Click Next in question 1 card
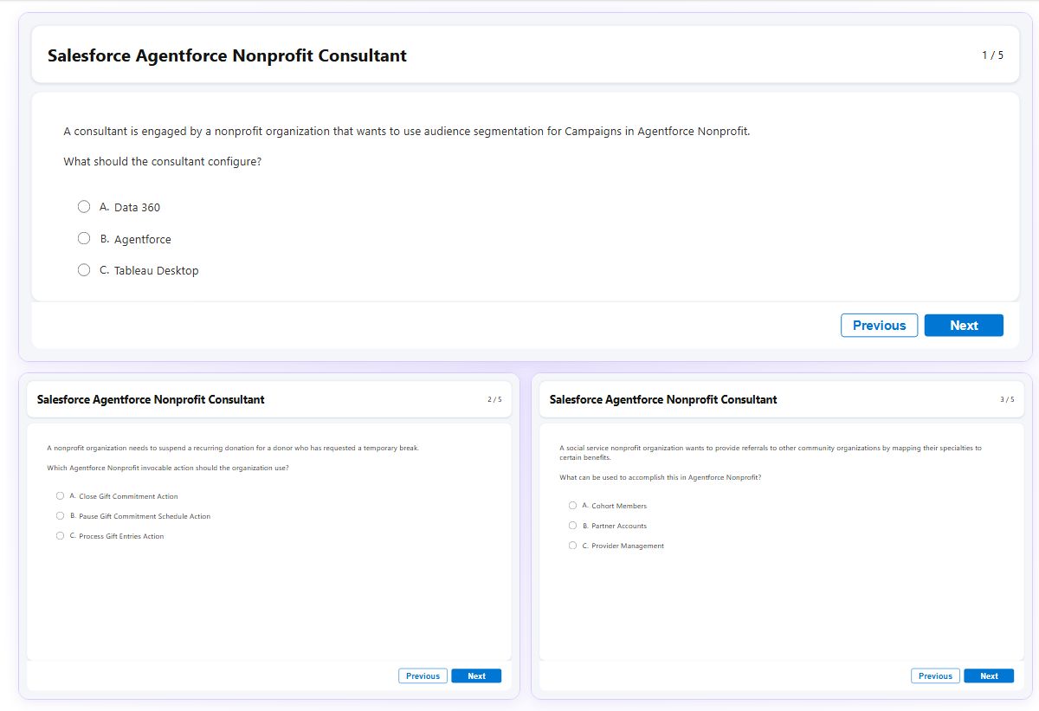This screenshot has width=1039, height=711. coord(964,326)
